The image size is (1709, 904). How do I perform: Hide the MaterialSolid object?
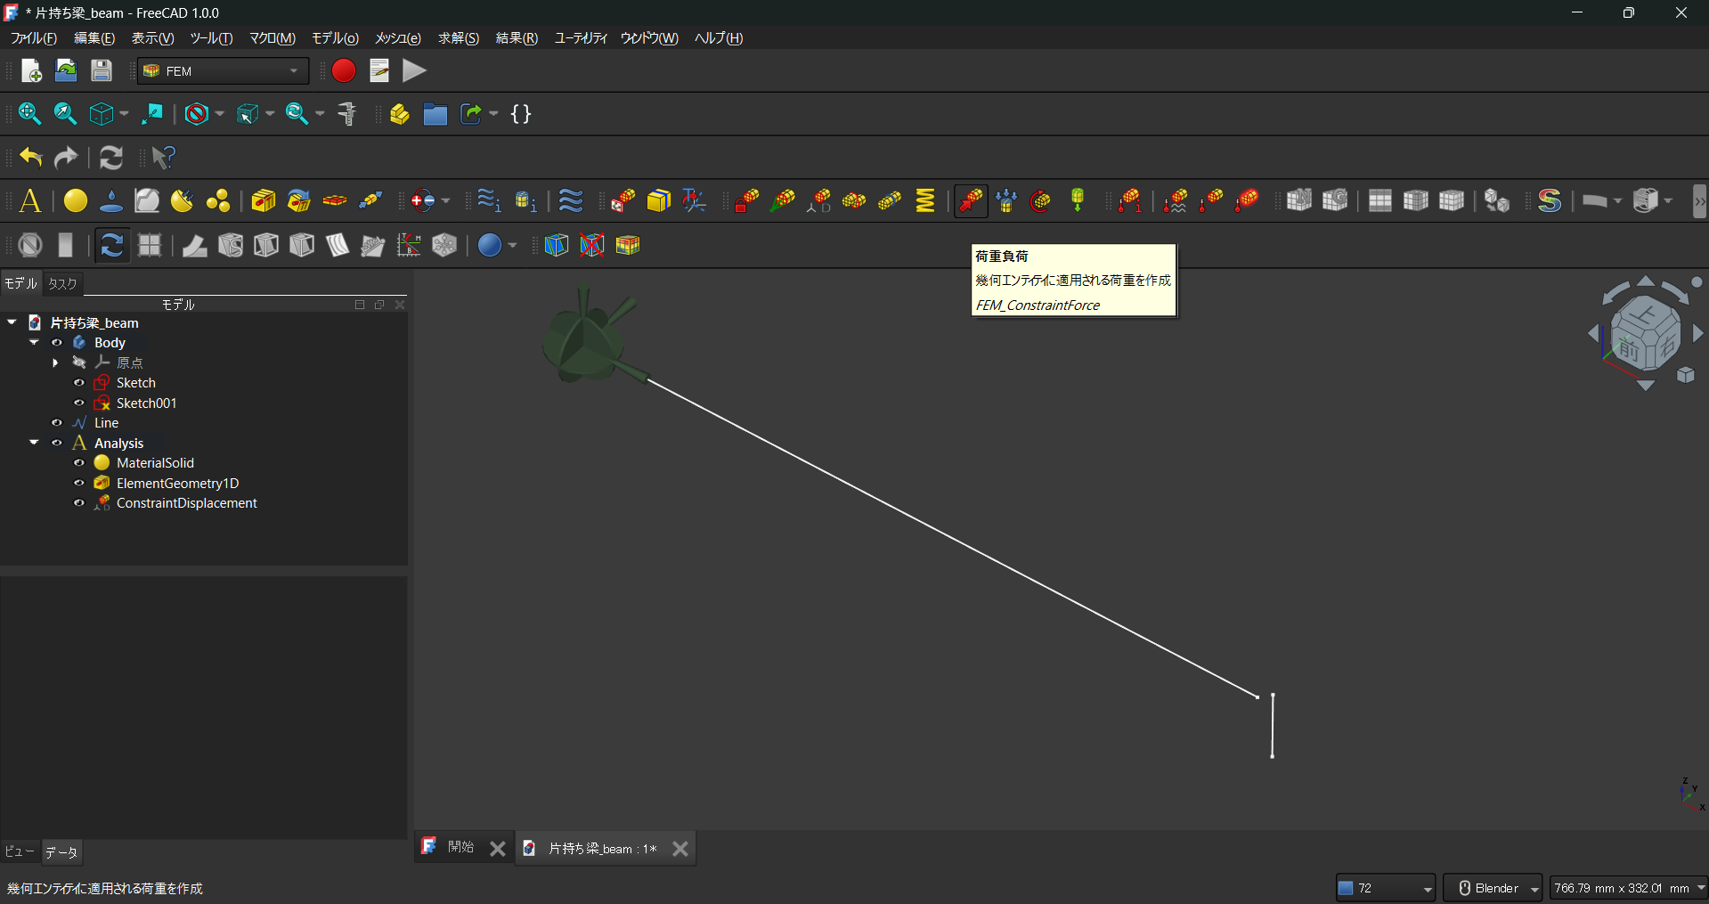point(79,463)
